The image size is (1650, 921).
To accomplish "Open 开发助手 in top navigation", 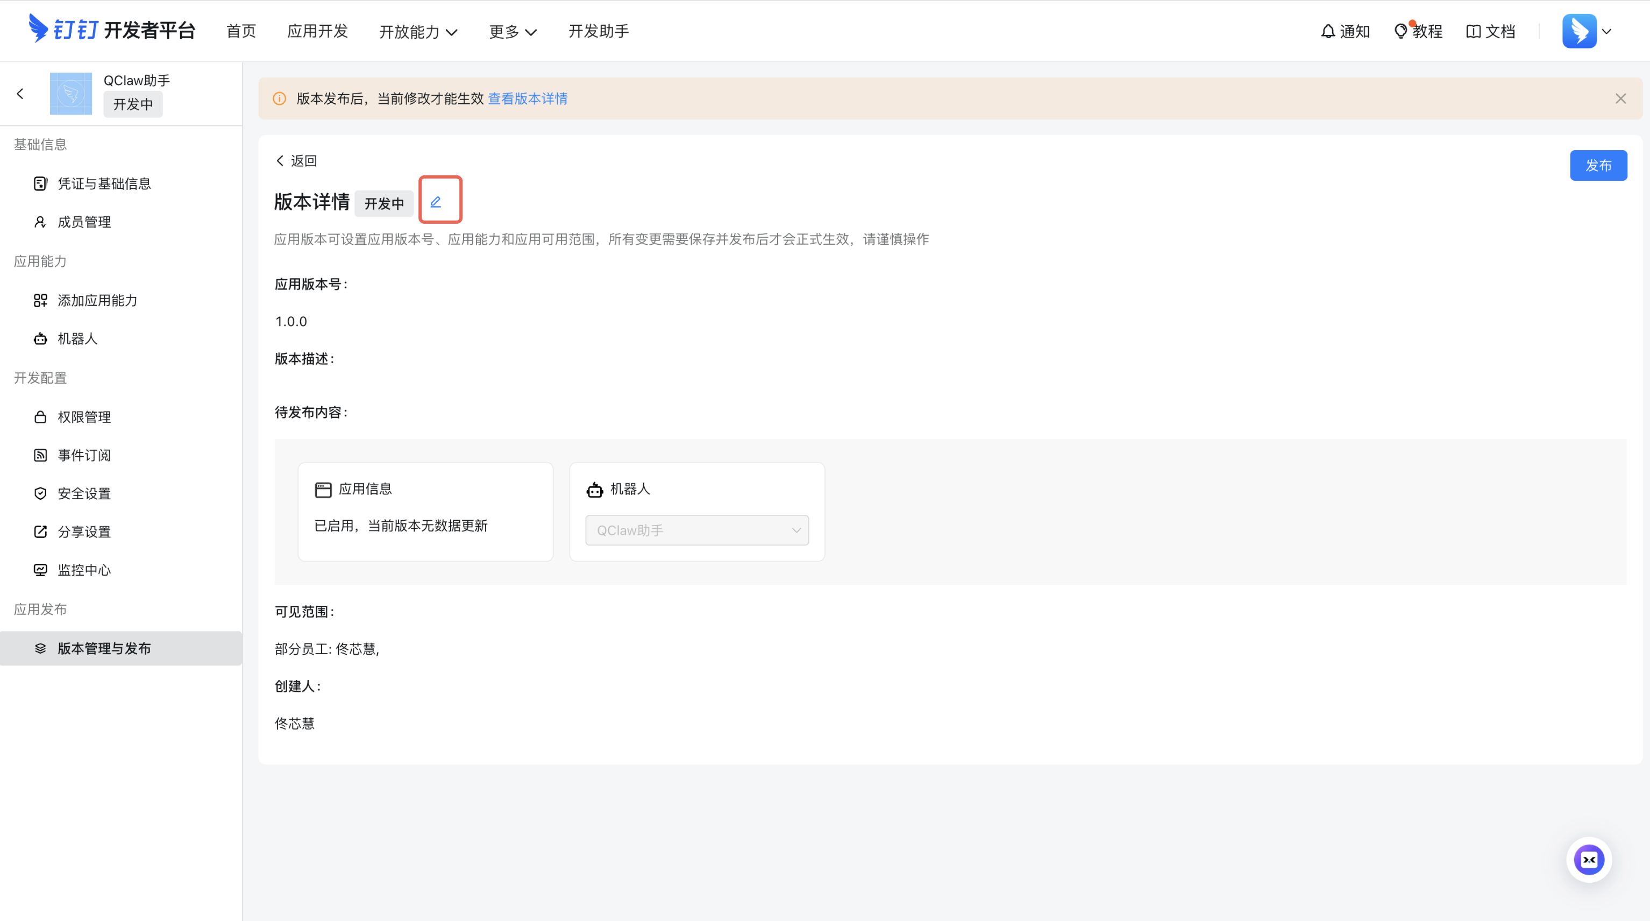I will pyautogui.click(x=598, y=31).
